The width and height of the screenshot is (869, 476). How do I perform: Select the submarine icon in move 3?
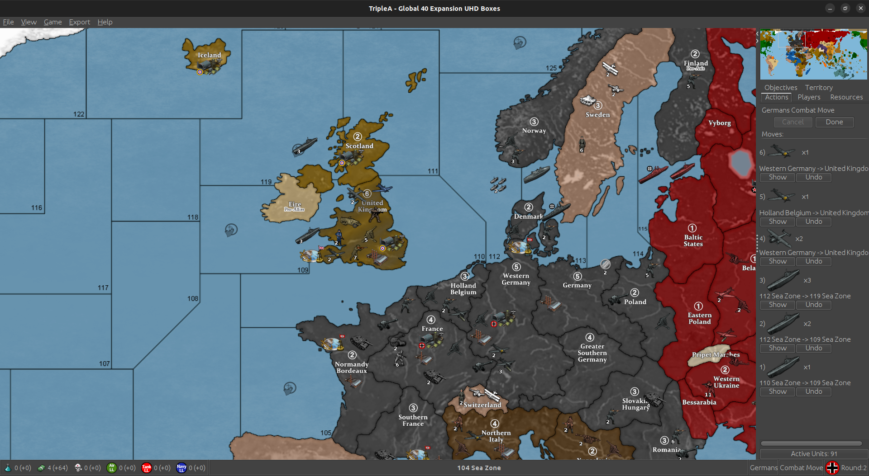(783, 280)
